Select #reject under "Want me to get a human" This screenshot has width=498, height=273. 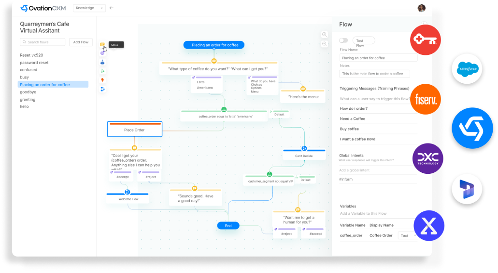[285, 233]
